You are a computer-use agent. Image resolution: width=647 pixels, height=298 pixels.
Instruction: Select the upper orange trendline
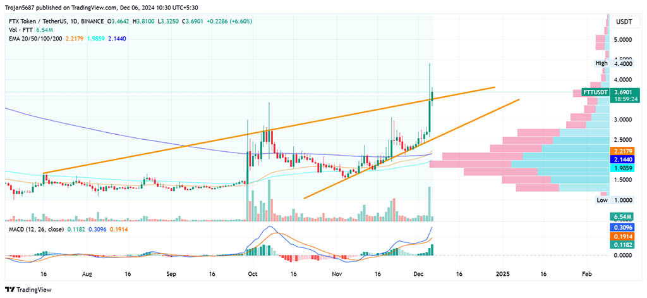(x=268, y=130)
